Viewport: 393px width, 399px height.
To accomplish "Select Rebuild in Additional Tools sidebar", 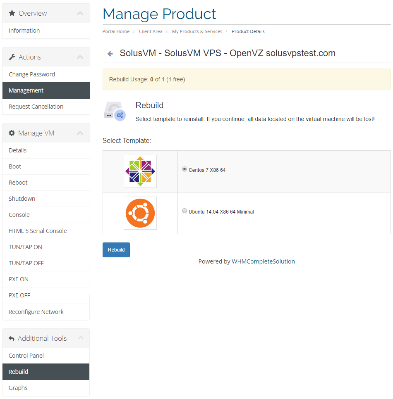I will [46, 372].
